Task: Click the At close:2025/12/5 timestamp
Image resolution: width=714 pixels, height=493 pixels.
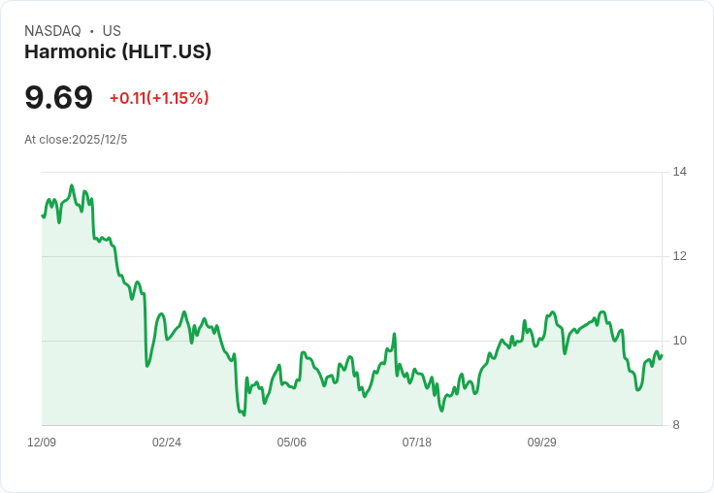Action: click(x=76, y=140)
